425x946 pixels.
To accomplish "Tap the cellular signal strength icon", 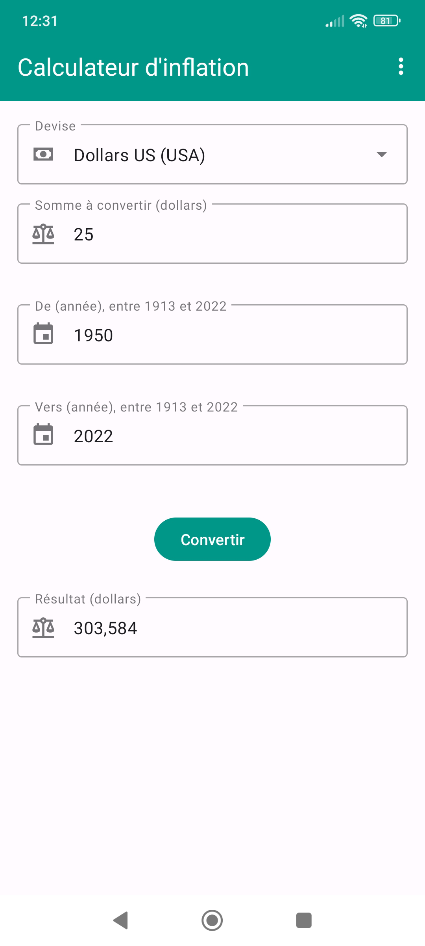I will pos(335,21).
